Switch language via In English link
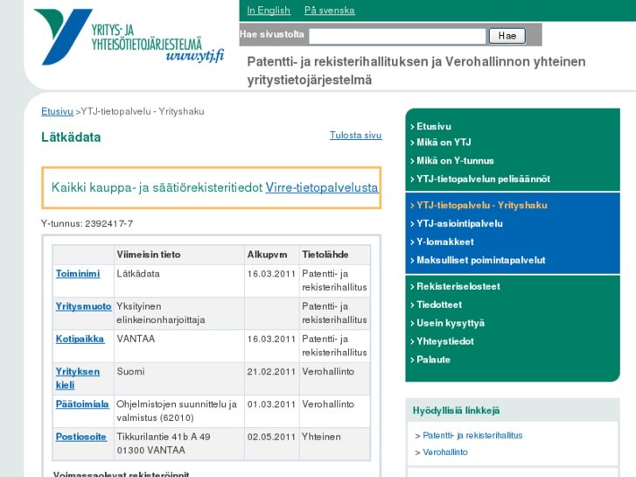 [269, 11]
